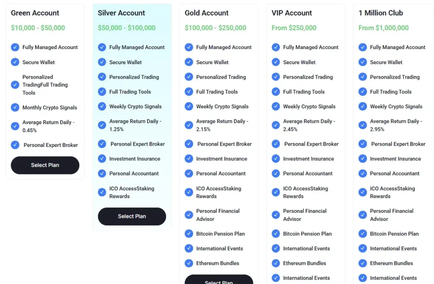Click the From $250,000 VIP price

coord(294,28)
